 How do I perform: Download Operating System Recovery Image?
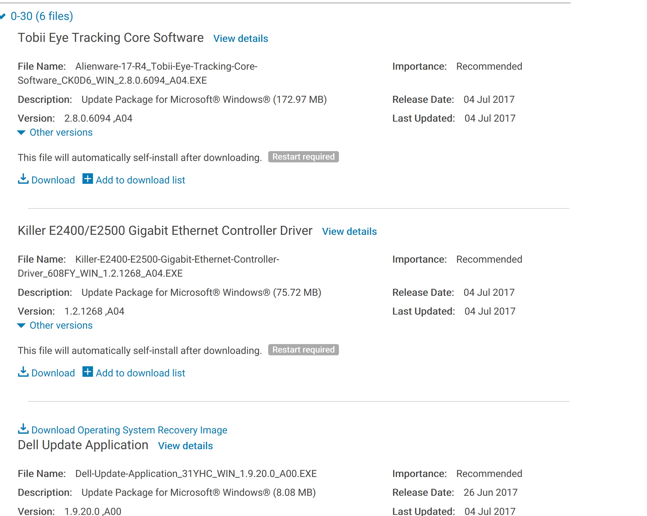pyautogui.click(x=129, y=430)
